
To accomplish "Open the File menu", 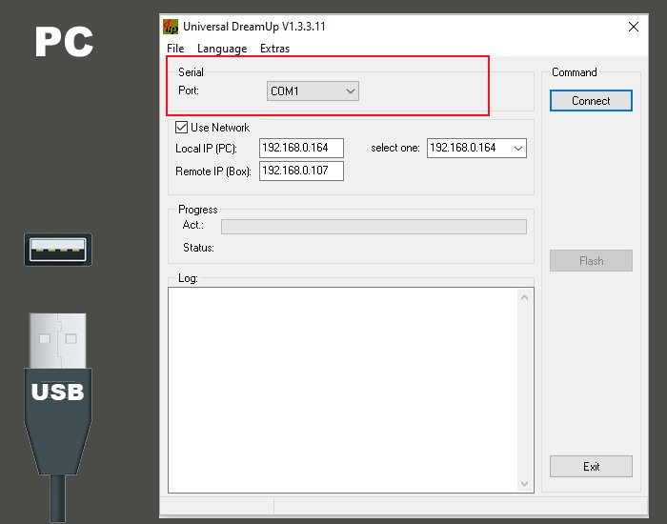I will (175, 49).
